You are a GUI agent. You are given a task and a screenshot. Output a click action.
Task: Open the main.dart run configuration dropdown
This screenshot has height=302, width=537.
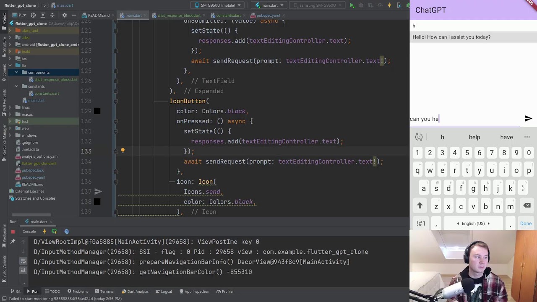pos(269,5)
